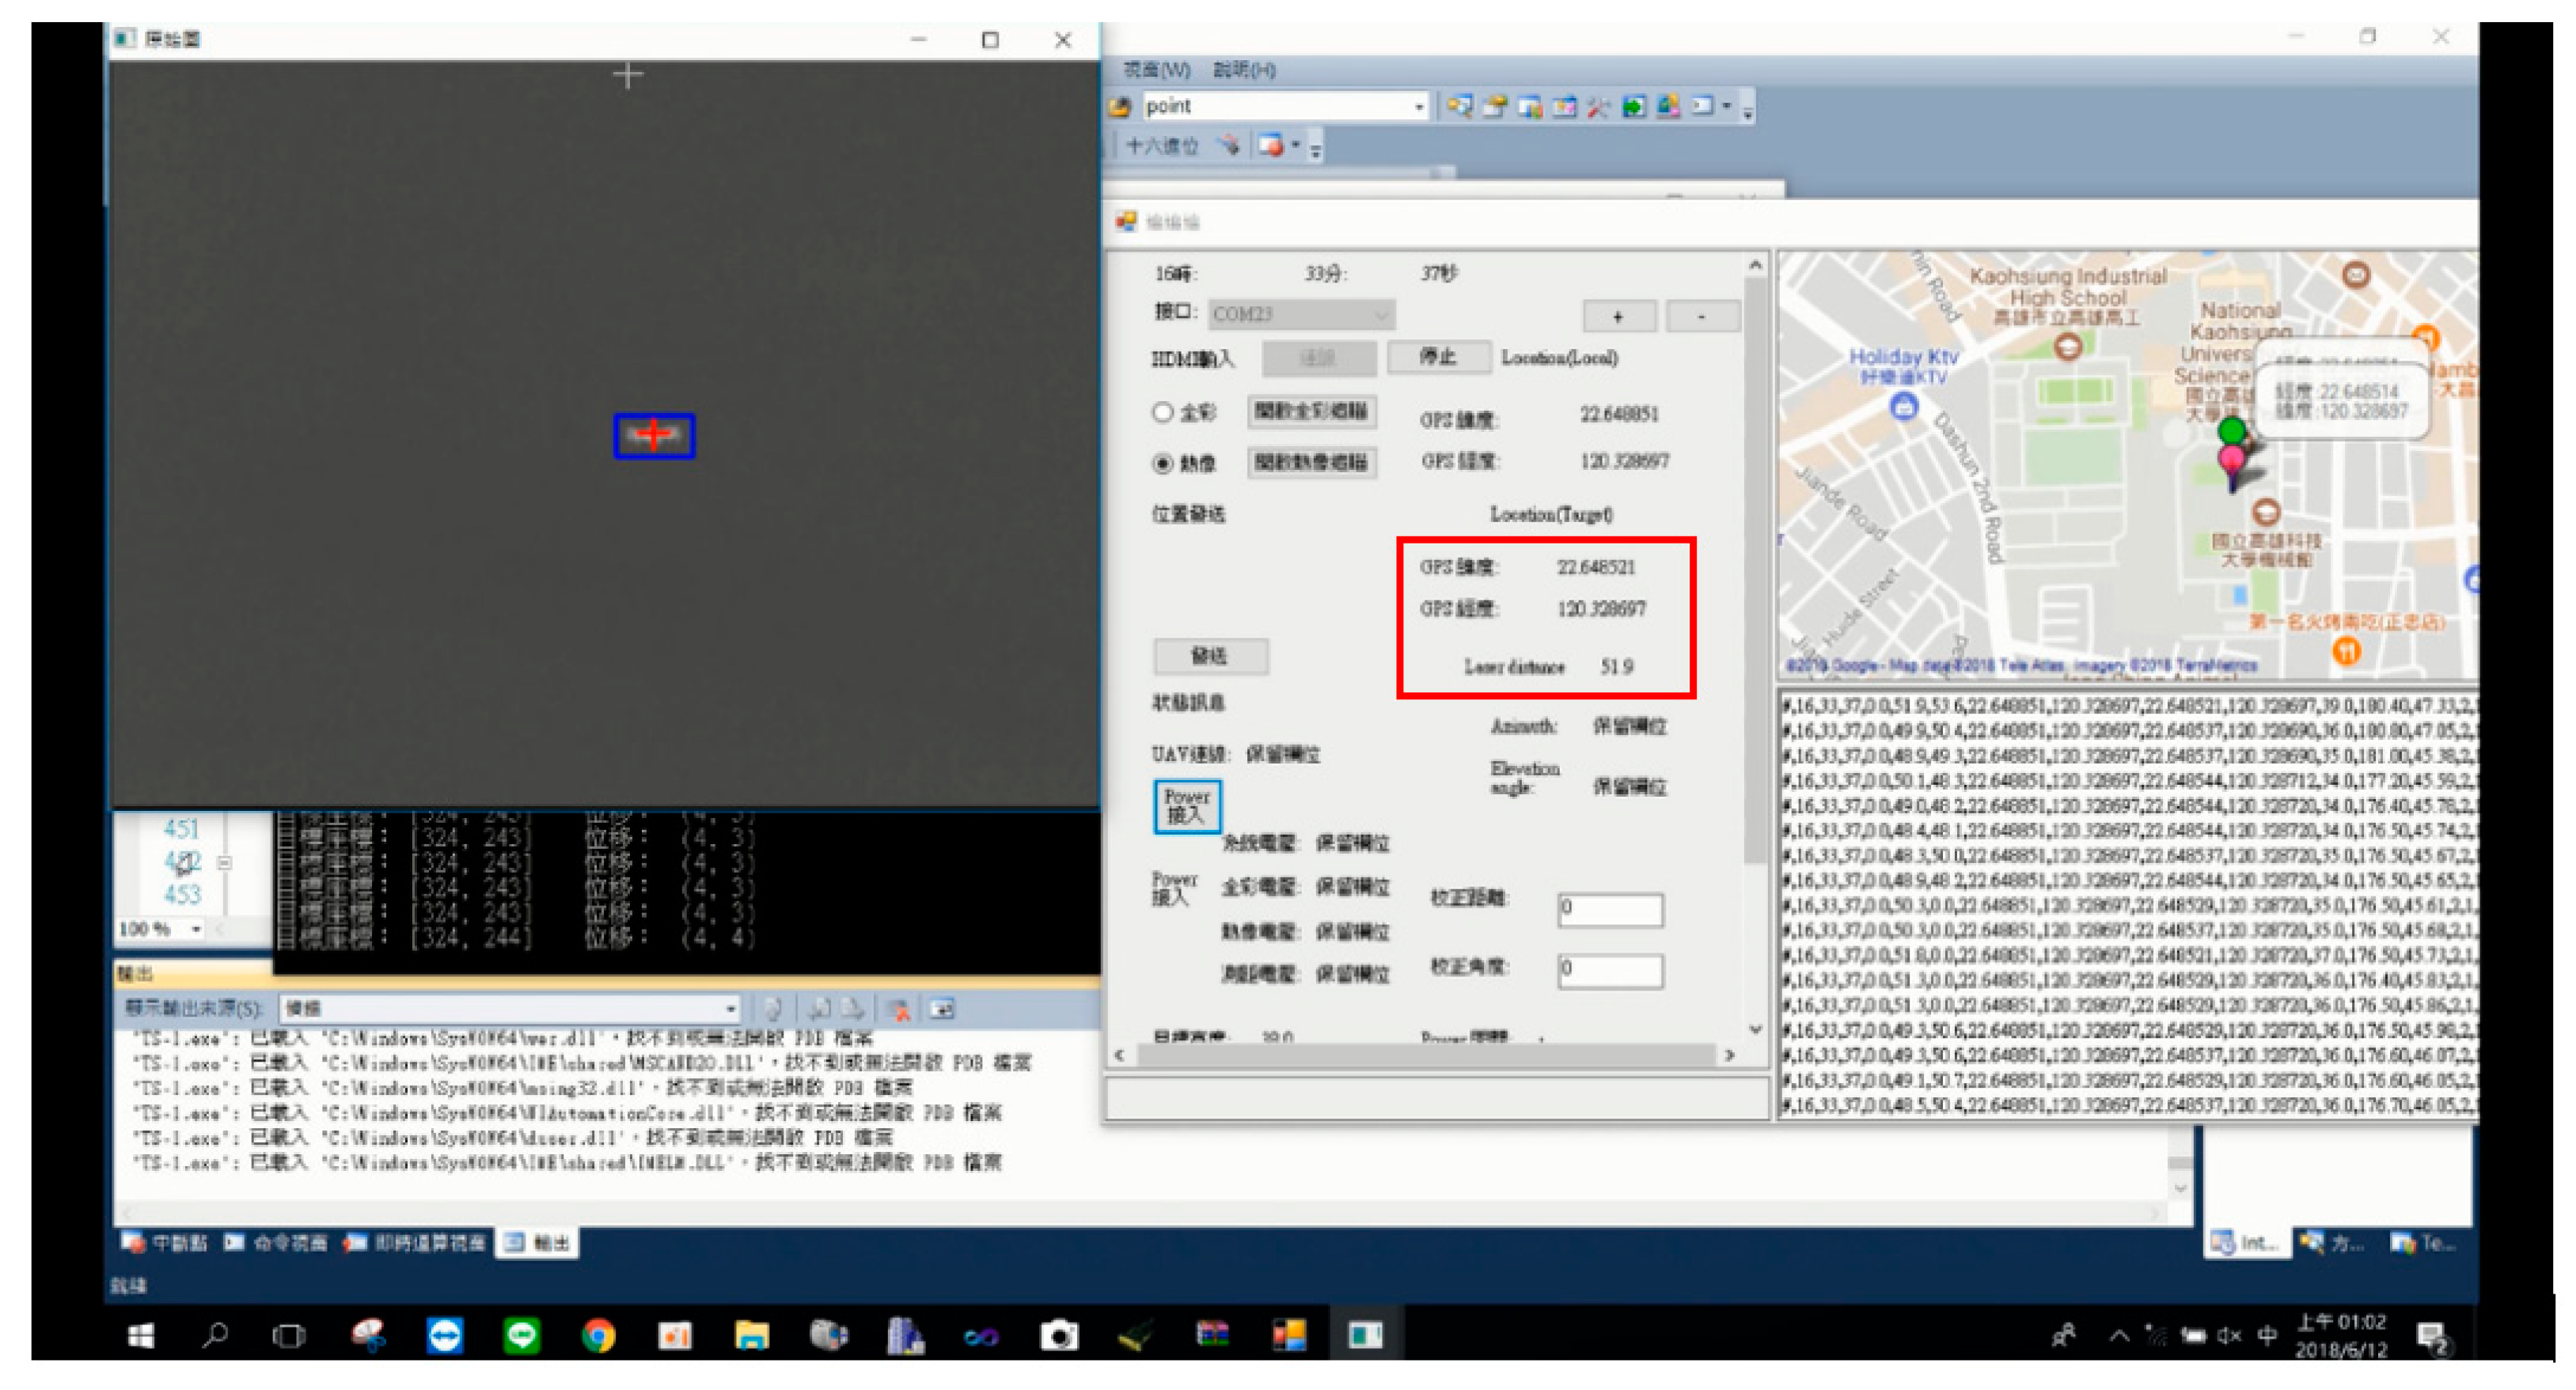Click the 校正距離 input field

(1610, 910)
